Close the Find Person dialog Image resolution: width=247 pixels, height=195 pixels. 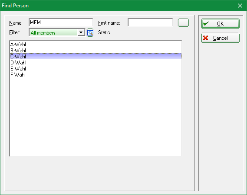(240, 6)
